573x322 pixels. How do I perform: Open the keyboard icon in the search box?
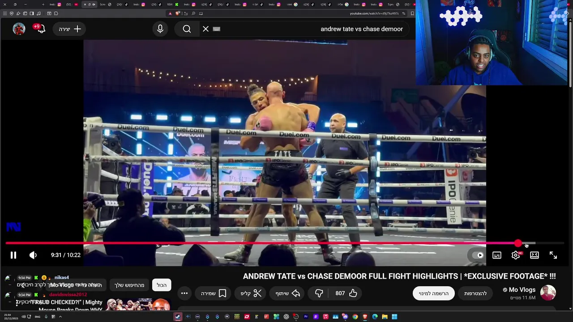pyautogui.click(x=216, y=29)
